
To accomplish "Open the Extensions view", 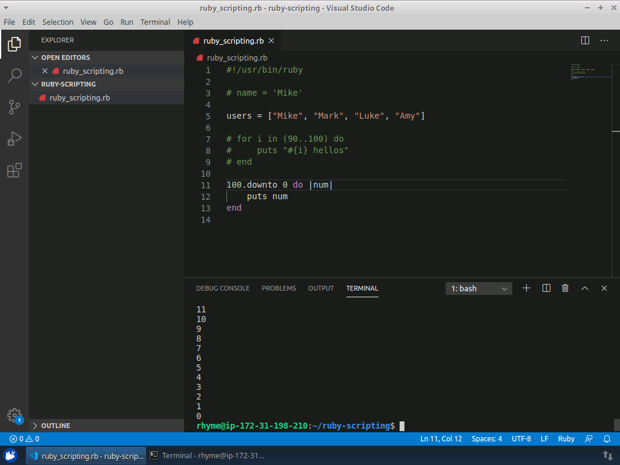I will [x=15, y=170].
